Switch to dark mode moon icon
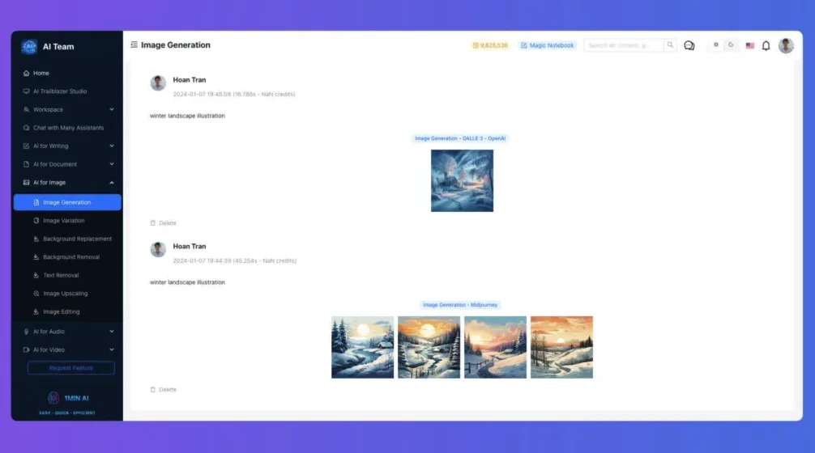Viewport: 815px width, 453px height. (x=731, y=45)
